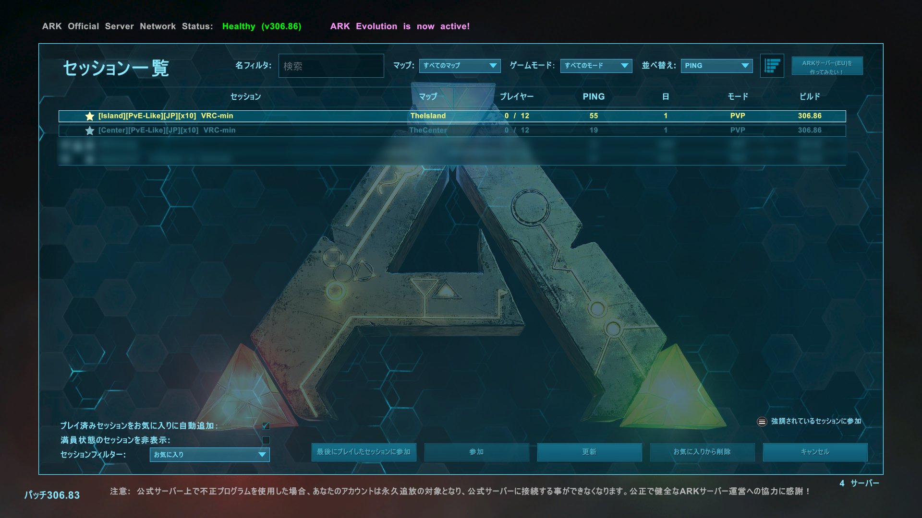
Task: Sort by マップ column header
Action: point(428,97)
